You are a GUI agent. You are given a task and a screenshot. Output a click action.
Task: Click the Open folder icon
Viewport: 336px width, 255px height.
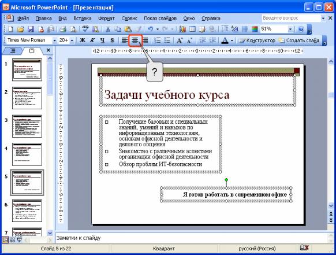[x=21, y=29]
